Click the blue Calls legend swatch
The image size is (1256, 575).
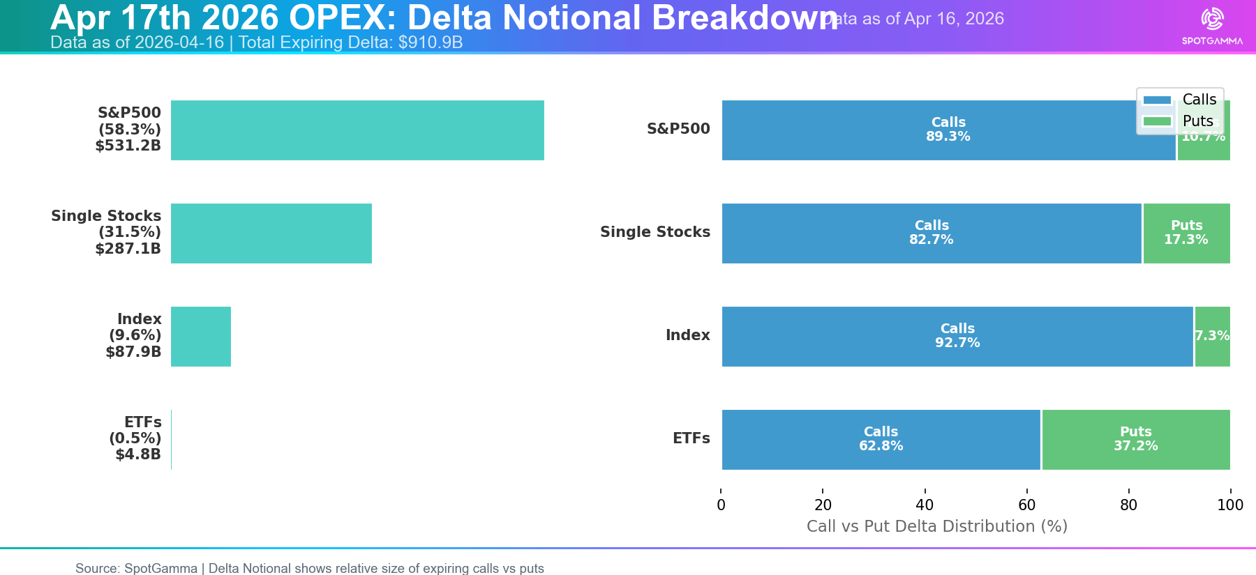1157,100
